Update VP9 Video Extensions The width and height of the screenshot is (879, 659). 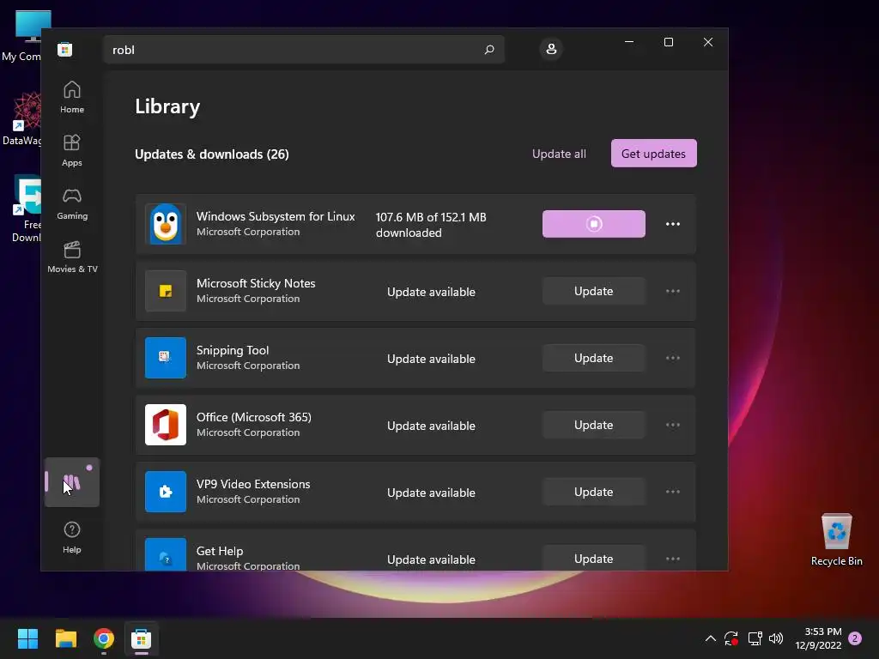coord(594,492)
